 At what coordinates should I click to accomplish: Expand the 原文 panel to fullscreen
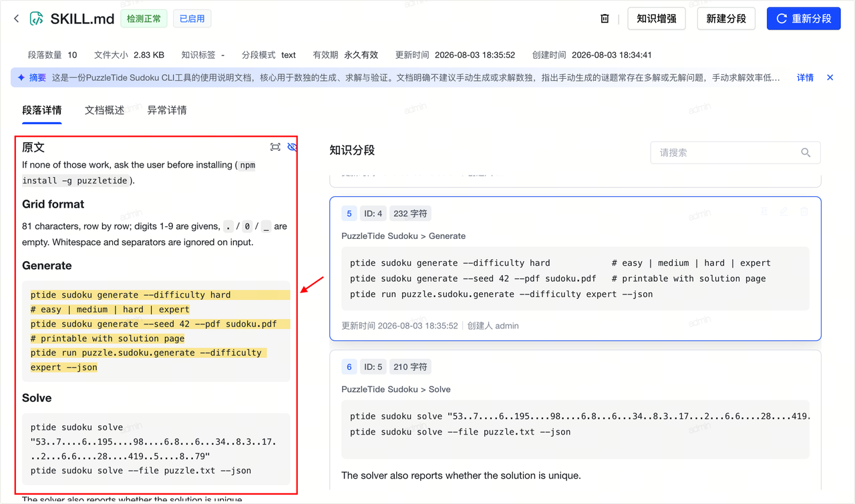(275, 147)
